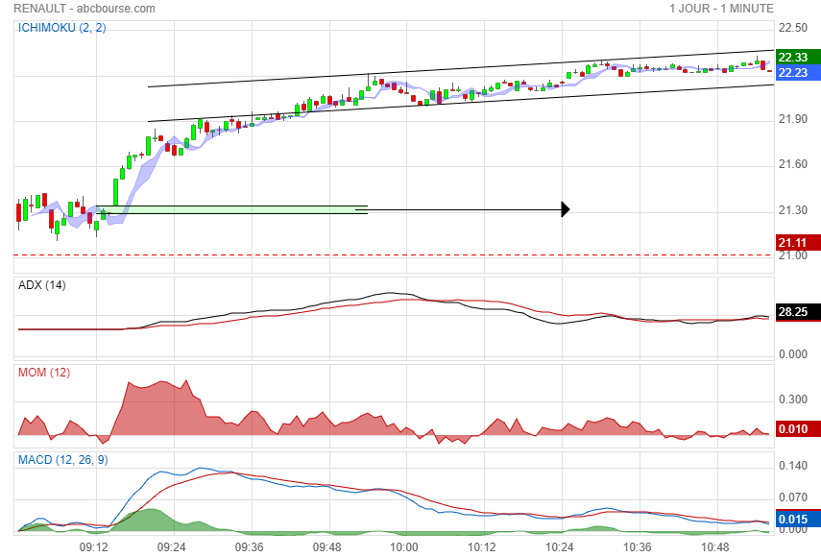Click the 10:00 time axis label
Viewport: 821px width, 557px height.
pyautogui.click(x=404, y=547)
